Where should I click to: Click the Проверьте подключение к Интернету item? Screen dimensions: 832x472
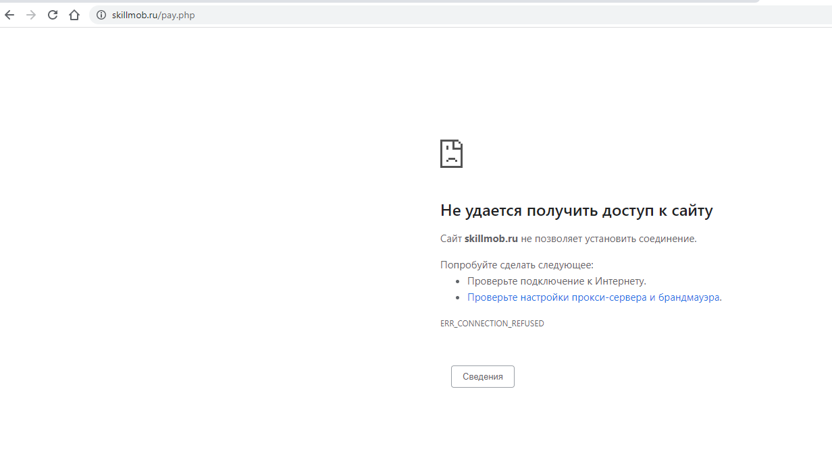(556, 281)
